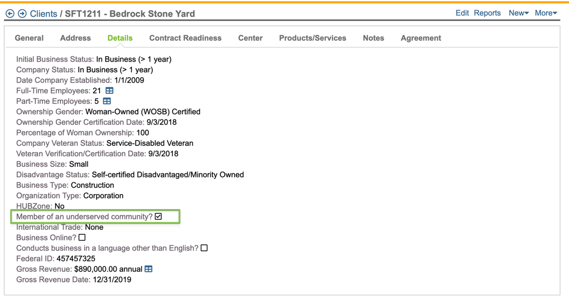Image resolution: width=569 pixels, height=298 pixels.
Task: Toggle Member of an underserved community checkbox
Action: click(159, 217)
